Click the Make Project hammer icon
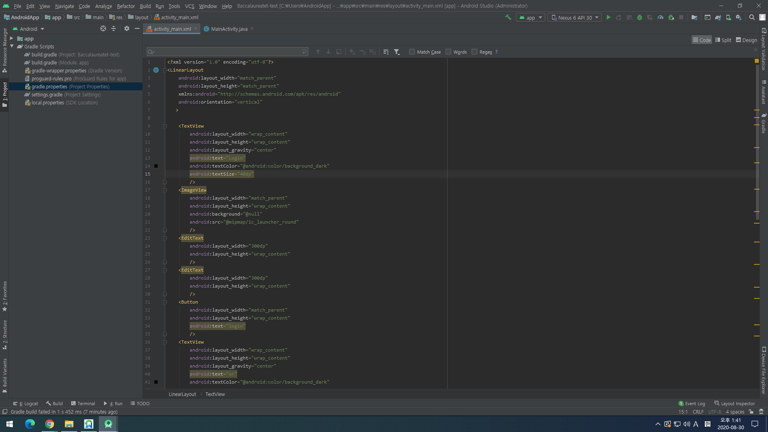 (508, 17)
